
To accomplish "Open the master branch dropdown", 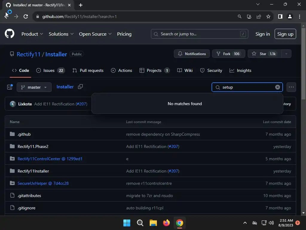I will [34, 87].
